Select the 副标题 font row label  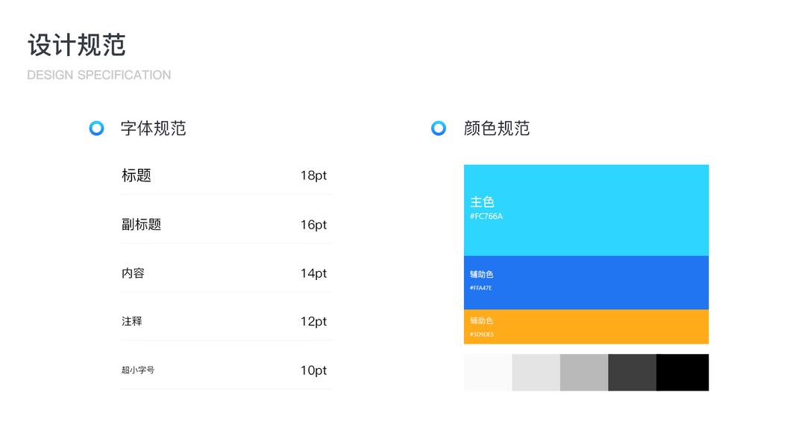[x=142, y=224]
